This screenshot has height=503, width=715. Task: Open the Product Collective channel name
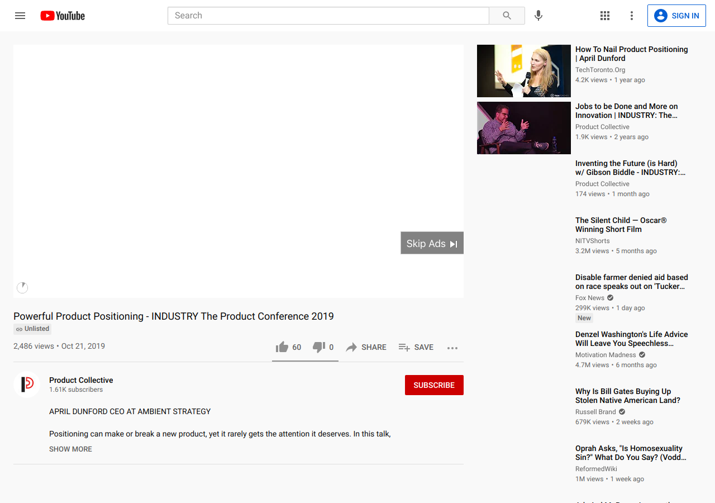point(81,380)
